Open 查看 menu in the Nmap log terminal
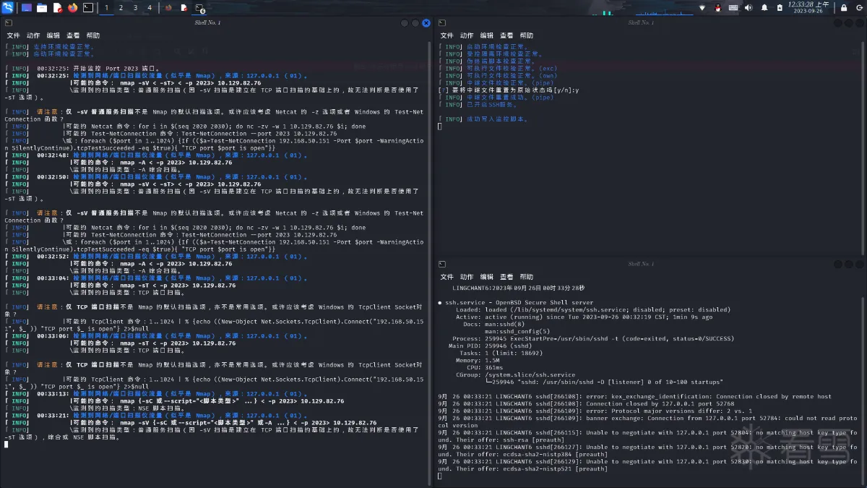This screenshot has width=867, height=488. pyautogui.click(x=73, y=35)
